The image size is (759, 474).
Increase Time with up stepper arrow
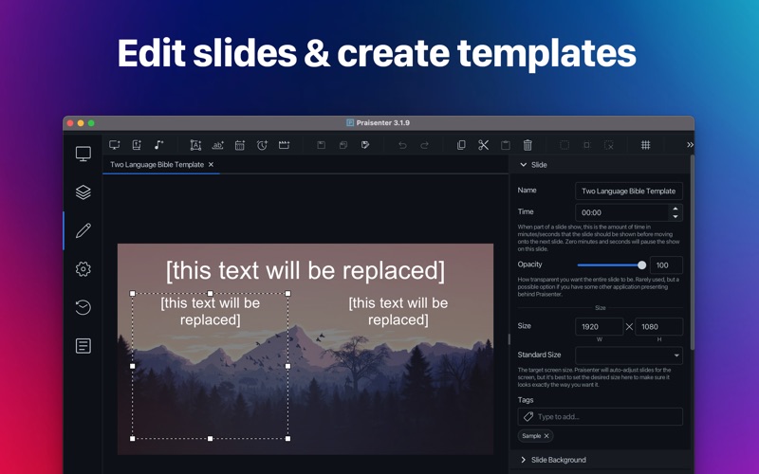pyautogui.click(x=676, y=209)
